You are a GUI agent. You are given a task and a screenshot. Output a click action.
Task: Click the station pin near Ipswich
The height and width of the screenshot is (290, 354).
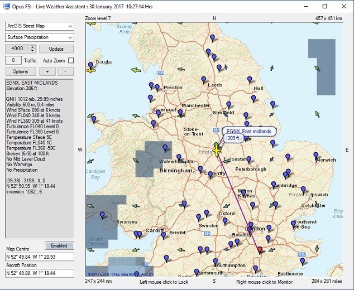pyautogui.click(x=303, y=190)
